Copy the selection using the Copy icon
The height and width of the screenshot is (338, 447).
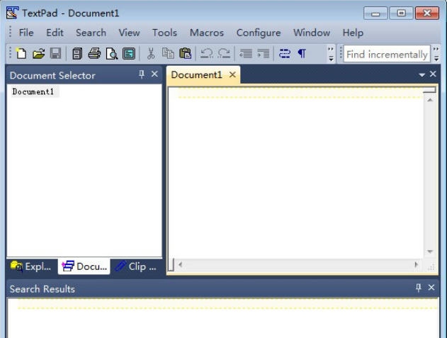pos(168,54)
